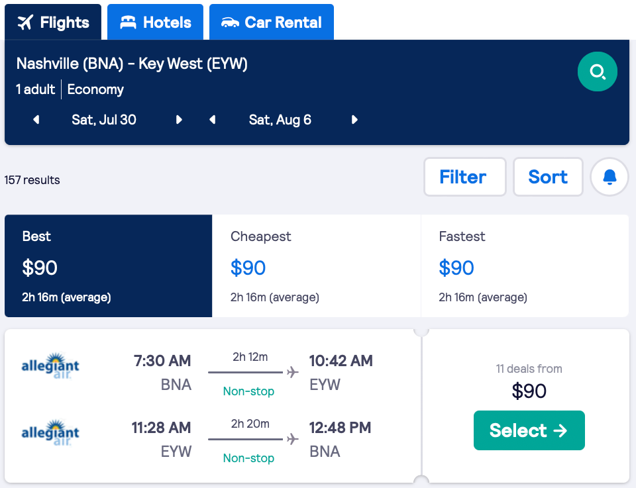Open the Filter options

tap(464, 177)
